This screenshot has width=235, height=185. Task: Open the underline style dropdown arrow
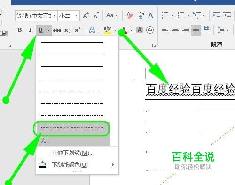(x=49, y=30)
